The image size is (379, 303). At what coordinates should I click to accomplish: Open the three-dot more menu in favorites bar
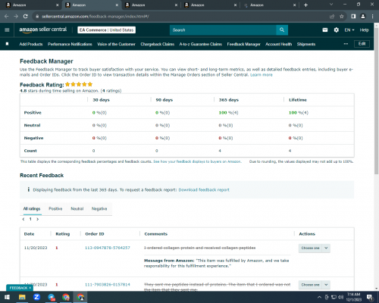tap(346, 44)
